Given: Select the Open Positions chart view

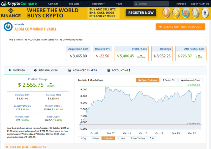Looking at the screenshot, I should pyautogui.click(x=148, y=80).
